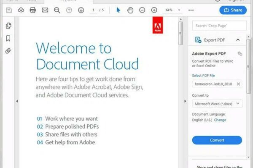Collapse right tools pane arrow
The image size is (253, 168).
[185, 101]
